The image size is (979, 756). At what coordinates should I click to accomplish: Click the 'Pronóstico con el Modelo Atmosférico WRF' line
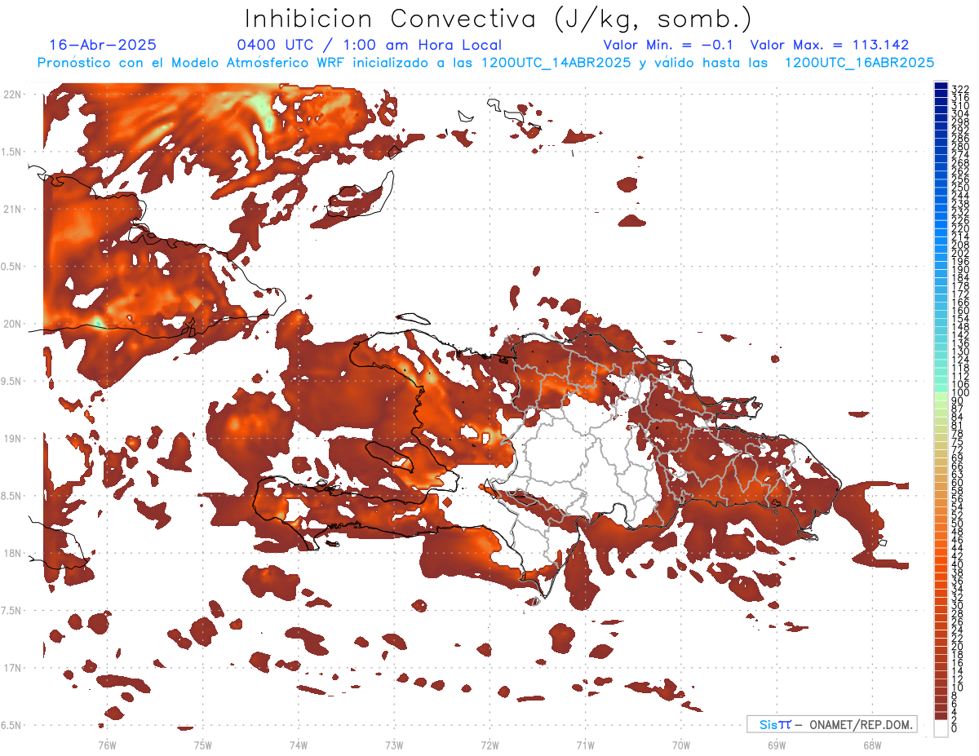point(486,63)
